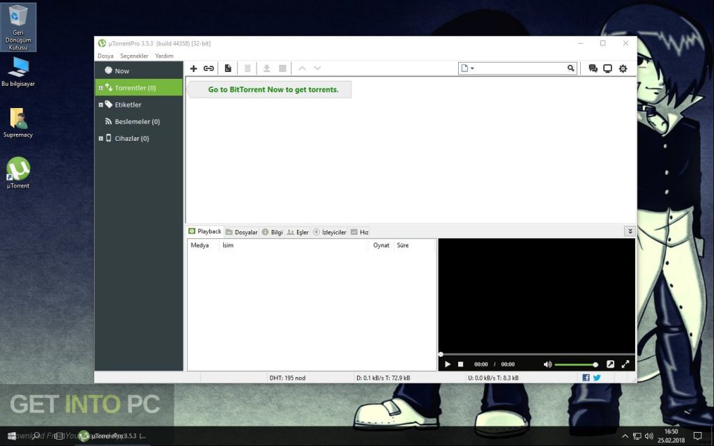Collapse the detail pane with chevron button
Viewport: 714px width, 446px height.
point(630,231)
